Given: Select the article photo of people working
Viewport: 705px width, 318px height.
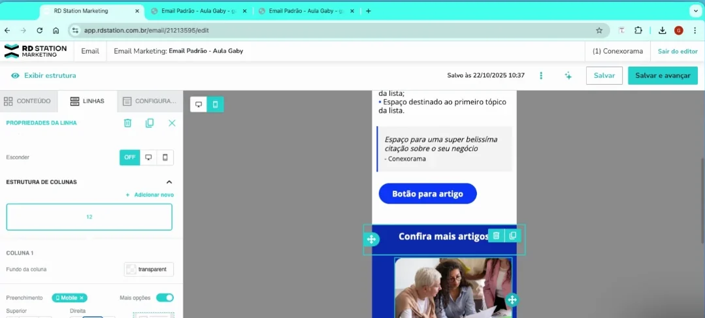Looking at the screenshot, I should (x=453, y=288).
